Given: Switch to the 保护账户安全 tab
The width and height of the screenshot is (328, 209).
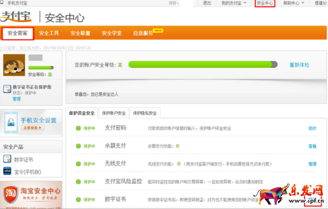Looking at the screenshot, I should (x=114, y=113).
